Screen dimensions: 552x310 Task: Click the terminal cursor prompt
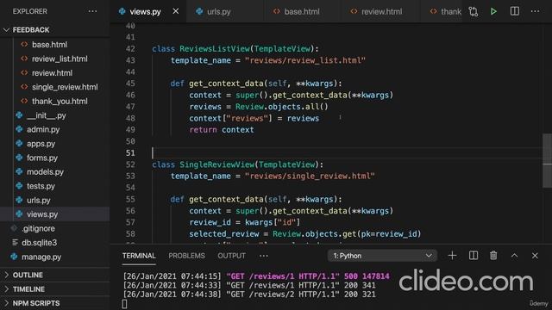(124, 304)
